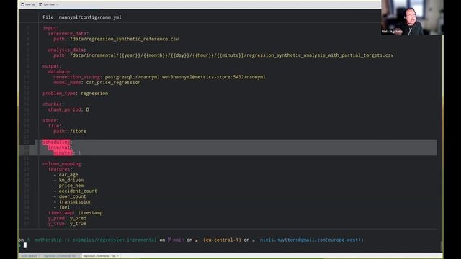The width and height of the screenshot is (461, 259).
Task: Click the 'column_mapping:' key
Action: [x=63, y=164]
